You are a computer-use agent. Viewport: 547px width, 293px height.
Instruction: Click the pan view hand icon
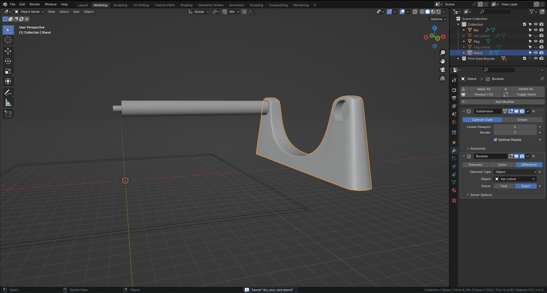(x=443, y=61)
